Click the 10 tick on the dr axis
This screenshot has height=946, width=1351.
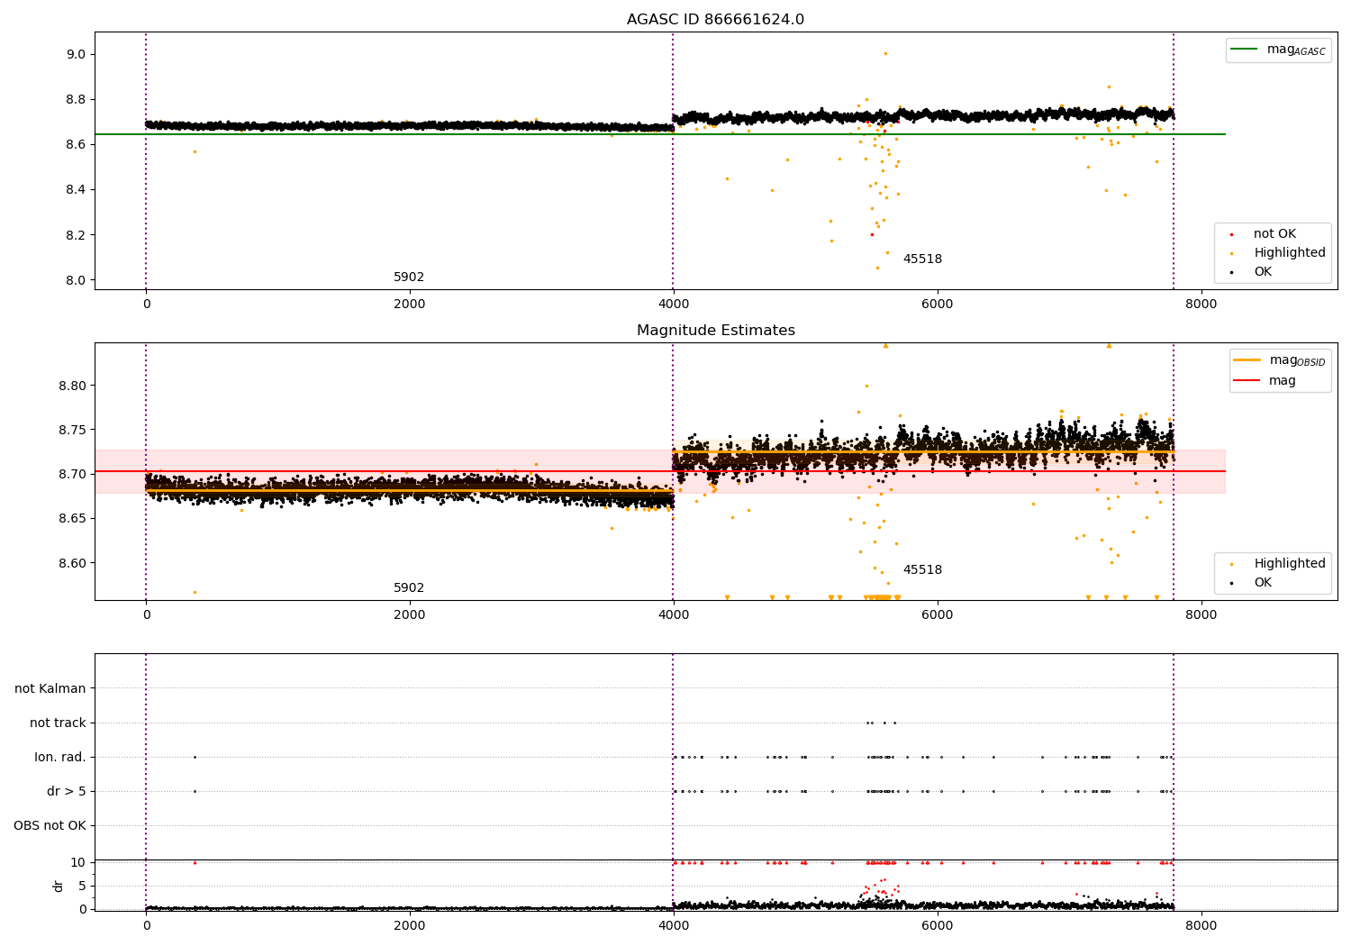pyautogui.click(x=78, y=862)
